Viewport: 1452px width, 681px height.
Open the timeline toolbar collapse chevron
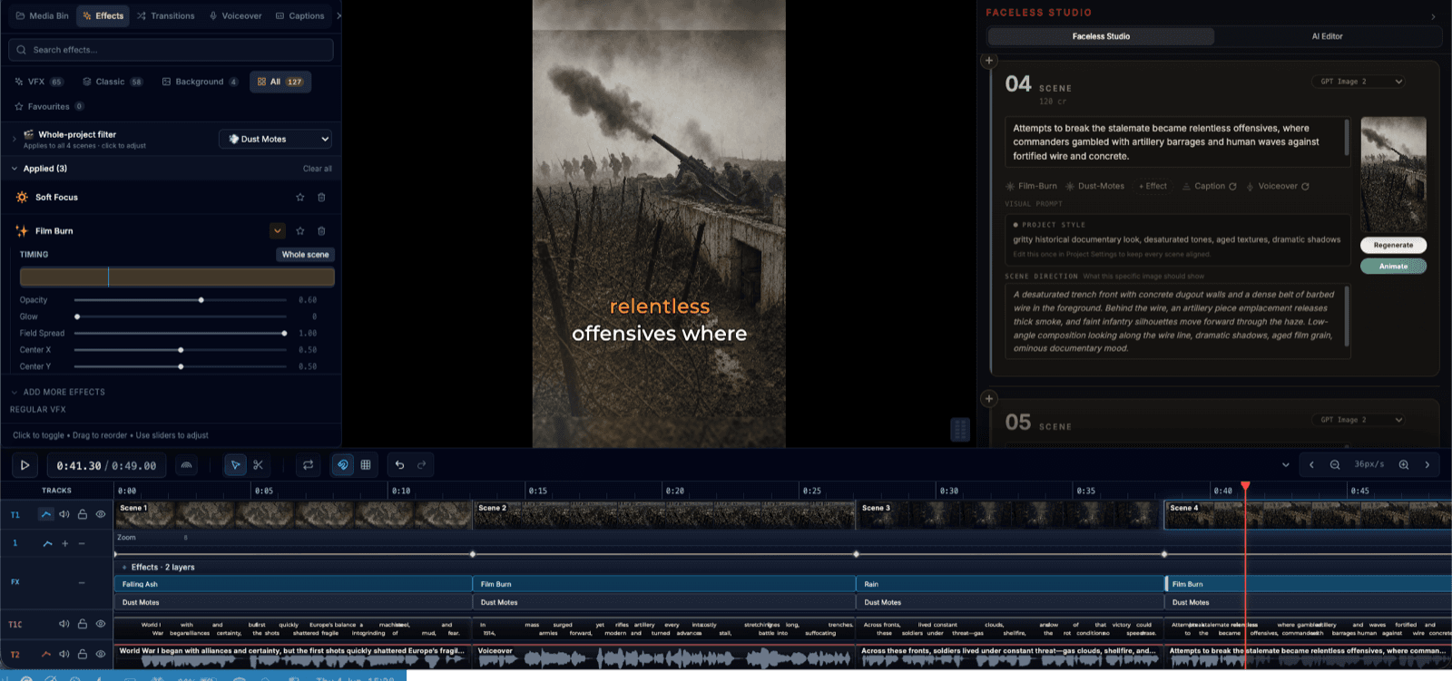pyautogui.click(x=1285, y=465)
